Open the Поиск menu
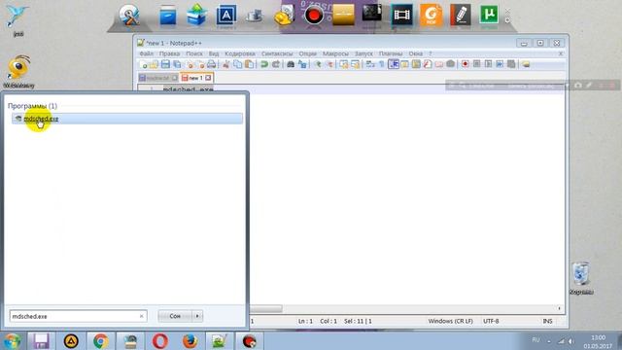 pyautogui.click(x=194, y=53)
